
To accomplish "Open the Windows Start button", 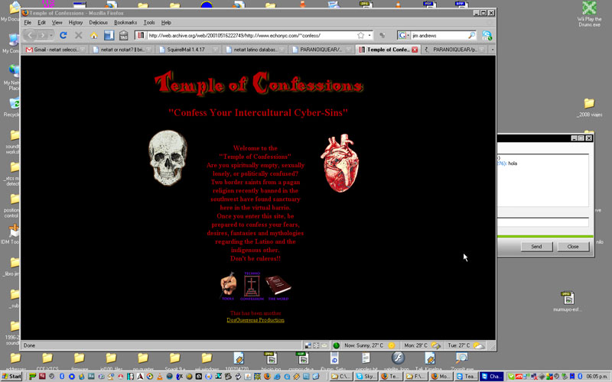I will tap(12, 377).
